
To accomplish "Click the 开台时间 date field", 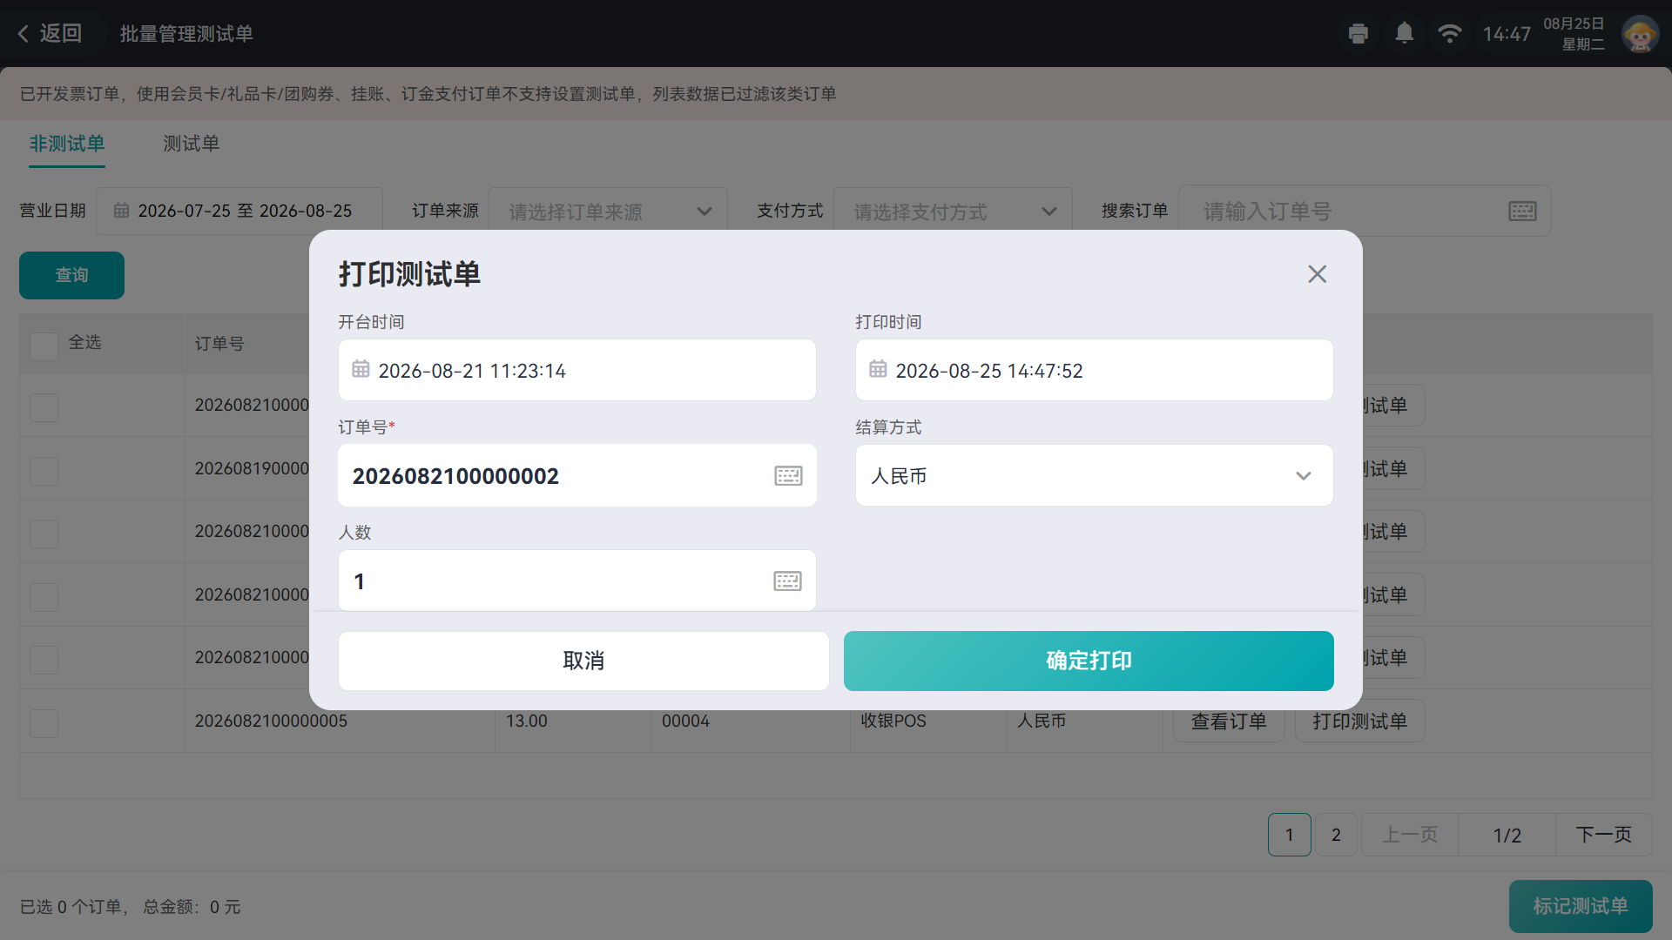I will point(577,370).
